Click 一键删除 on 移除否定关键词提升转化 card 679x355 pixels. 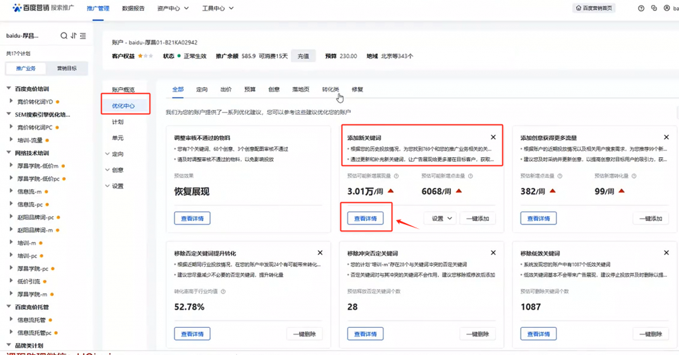coord(304,334)
